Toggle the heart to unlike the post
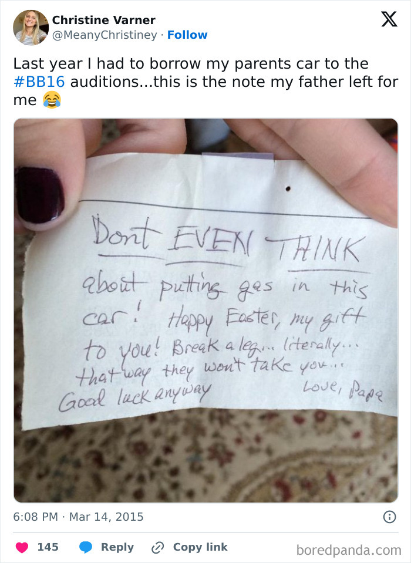411x563 pixels. (22, 547)
